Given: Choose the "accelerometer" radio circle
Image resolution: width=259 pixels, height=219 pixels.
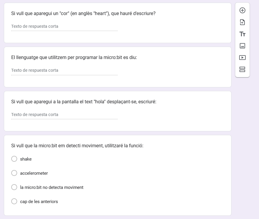Looking at the screenshot, I should [14, 173].
